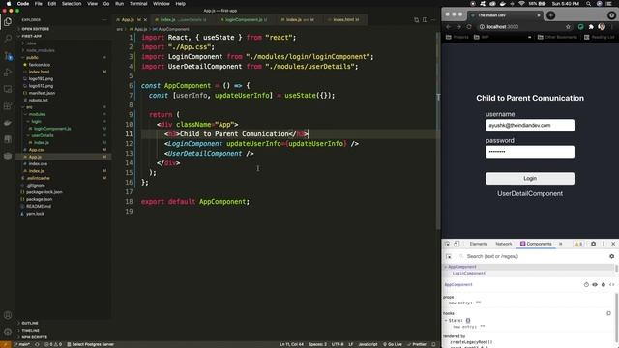This screenshot has width=619, height=348.
Task: View component source code icon
Action: (x=611, y=284)
